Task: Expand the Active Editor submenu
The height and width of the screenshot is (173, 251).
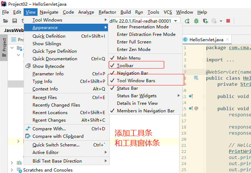Action: point(67,152)
